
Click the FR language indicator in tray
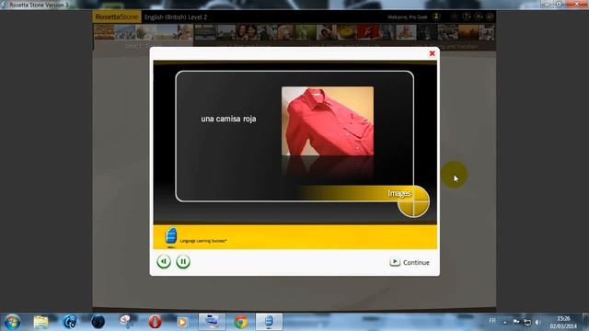pos(492,321)
